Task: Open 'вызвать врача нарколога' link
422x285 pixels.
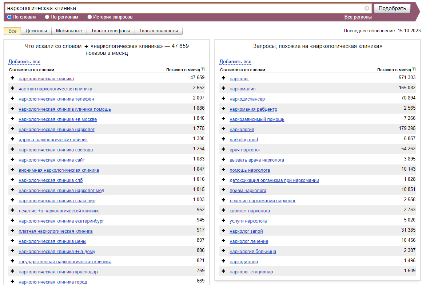Action: pos(257,160)
